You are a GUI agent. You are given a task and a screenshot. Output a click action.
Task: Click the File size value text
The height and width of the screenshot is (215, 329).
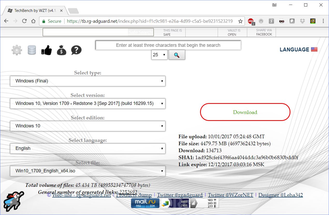[x=236, y=143]
